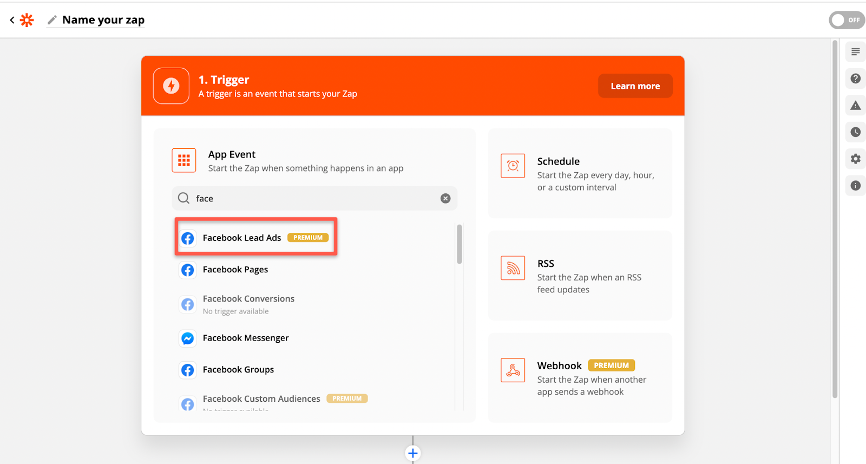Image resolution: width=866 pixels, height=464 pixels.
Task: Switch the zap OFF toggle on
Action: coord(847,20)
